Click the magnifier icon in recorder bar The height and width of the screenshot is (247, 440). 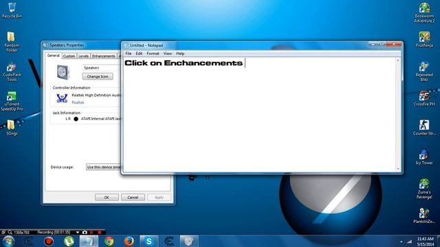(10, 232)
